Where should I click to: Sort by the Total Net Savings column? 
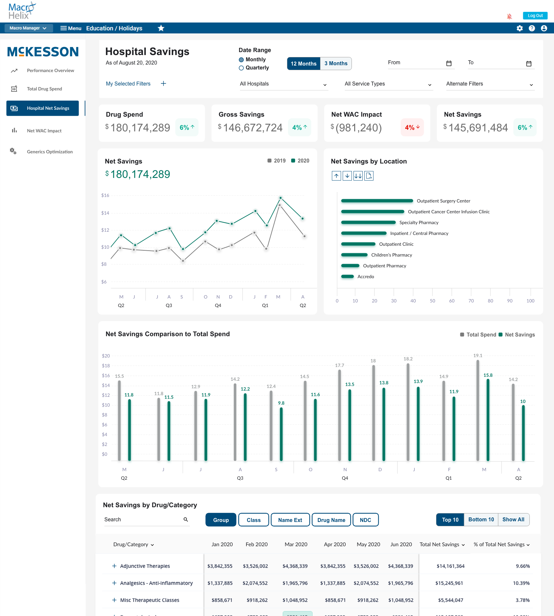(442, 545)
